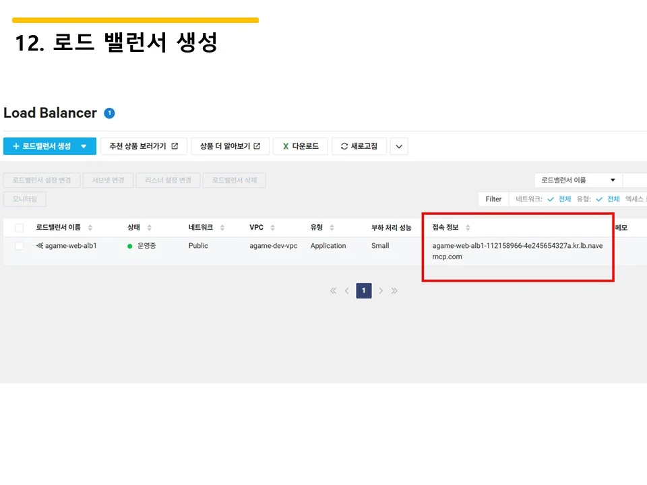Check the table header select-all checkbox

pyautogui.click(x=18, y=227)
